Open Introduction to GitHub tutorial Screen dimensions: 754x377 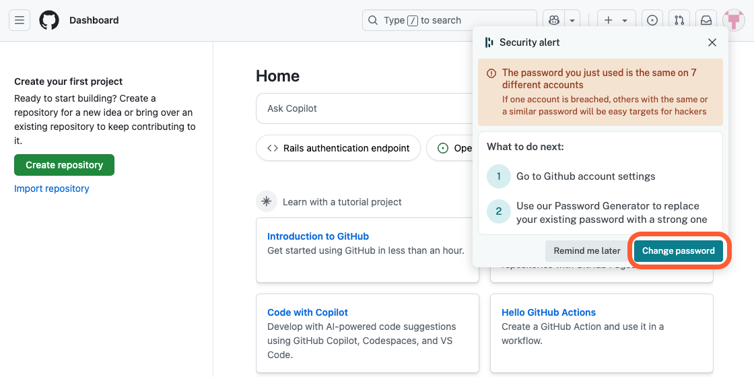coord(318,236)
